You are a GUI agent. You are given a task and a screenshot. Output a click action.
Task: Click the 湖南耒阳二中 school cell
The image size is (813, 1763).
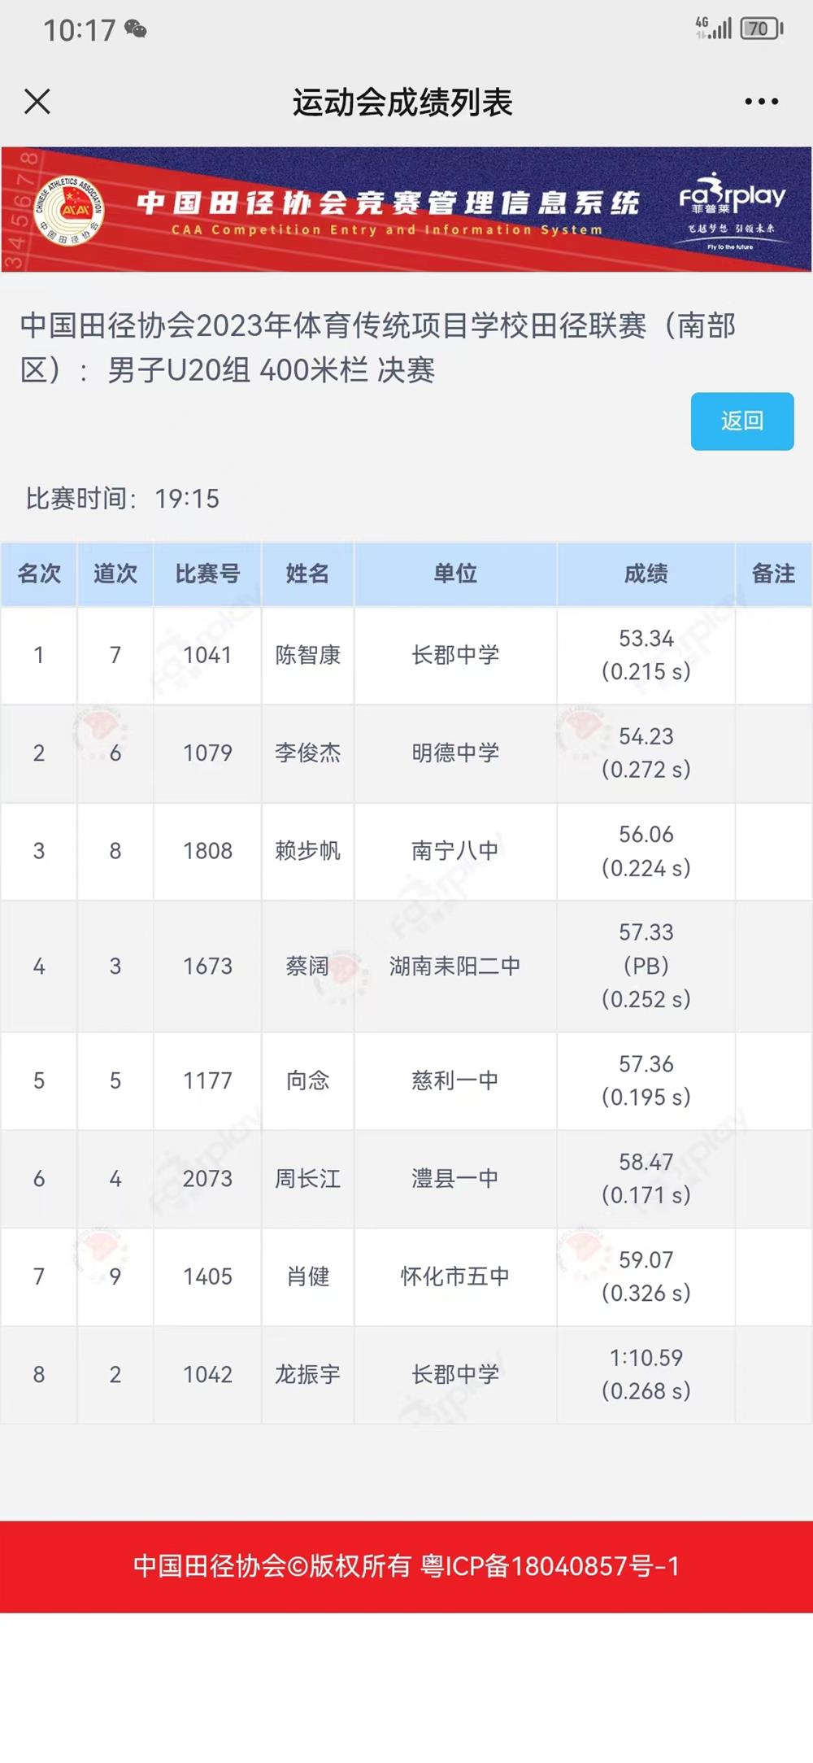point(454,966)
